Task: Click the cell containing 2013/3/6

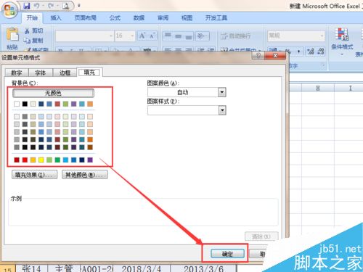Action: click(203, 268)
